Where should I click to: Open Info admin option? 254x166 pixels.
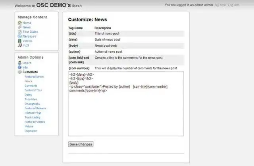[x=25, y=67]
